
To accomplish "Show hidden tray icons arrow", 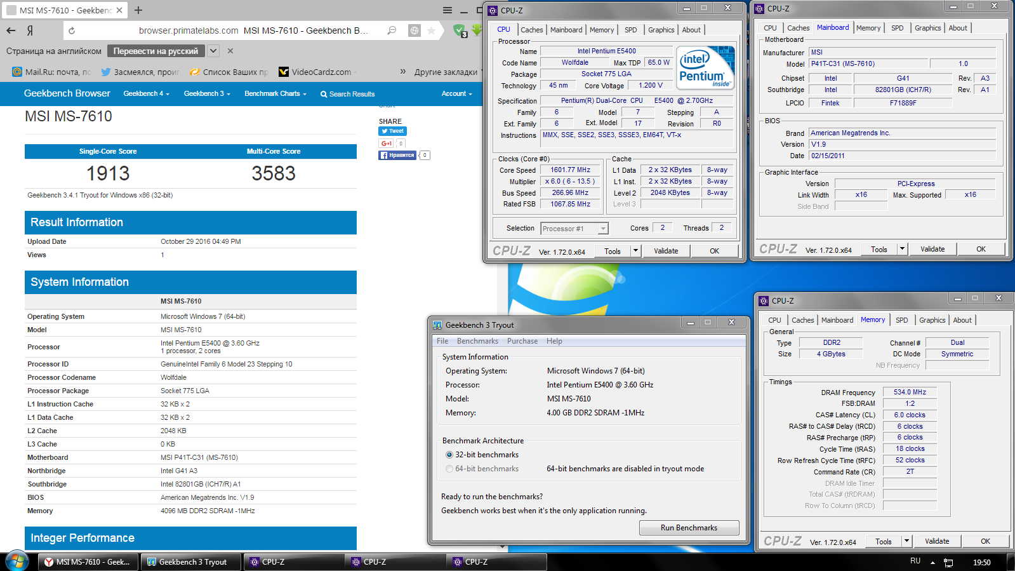I will [x=932, y=562].
